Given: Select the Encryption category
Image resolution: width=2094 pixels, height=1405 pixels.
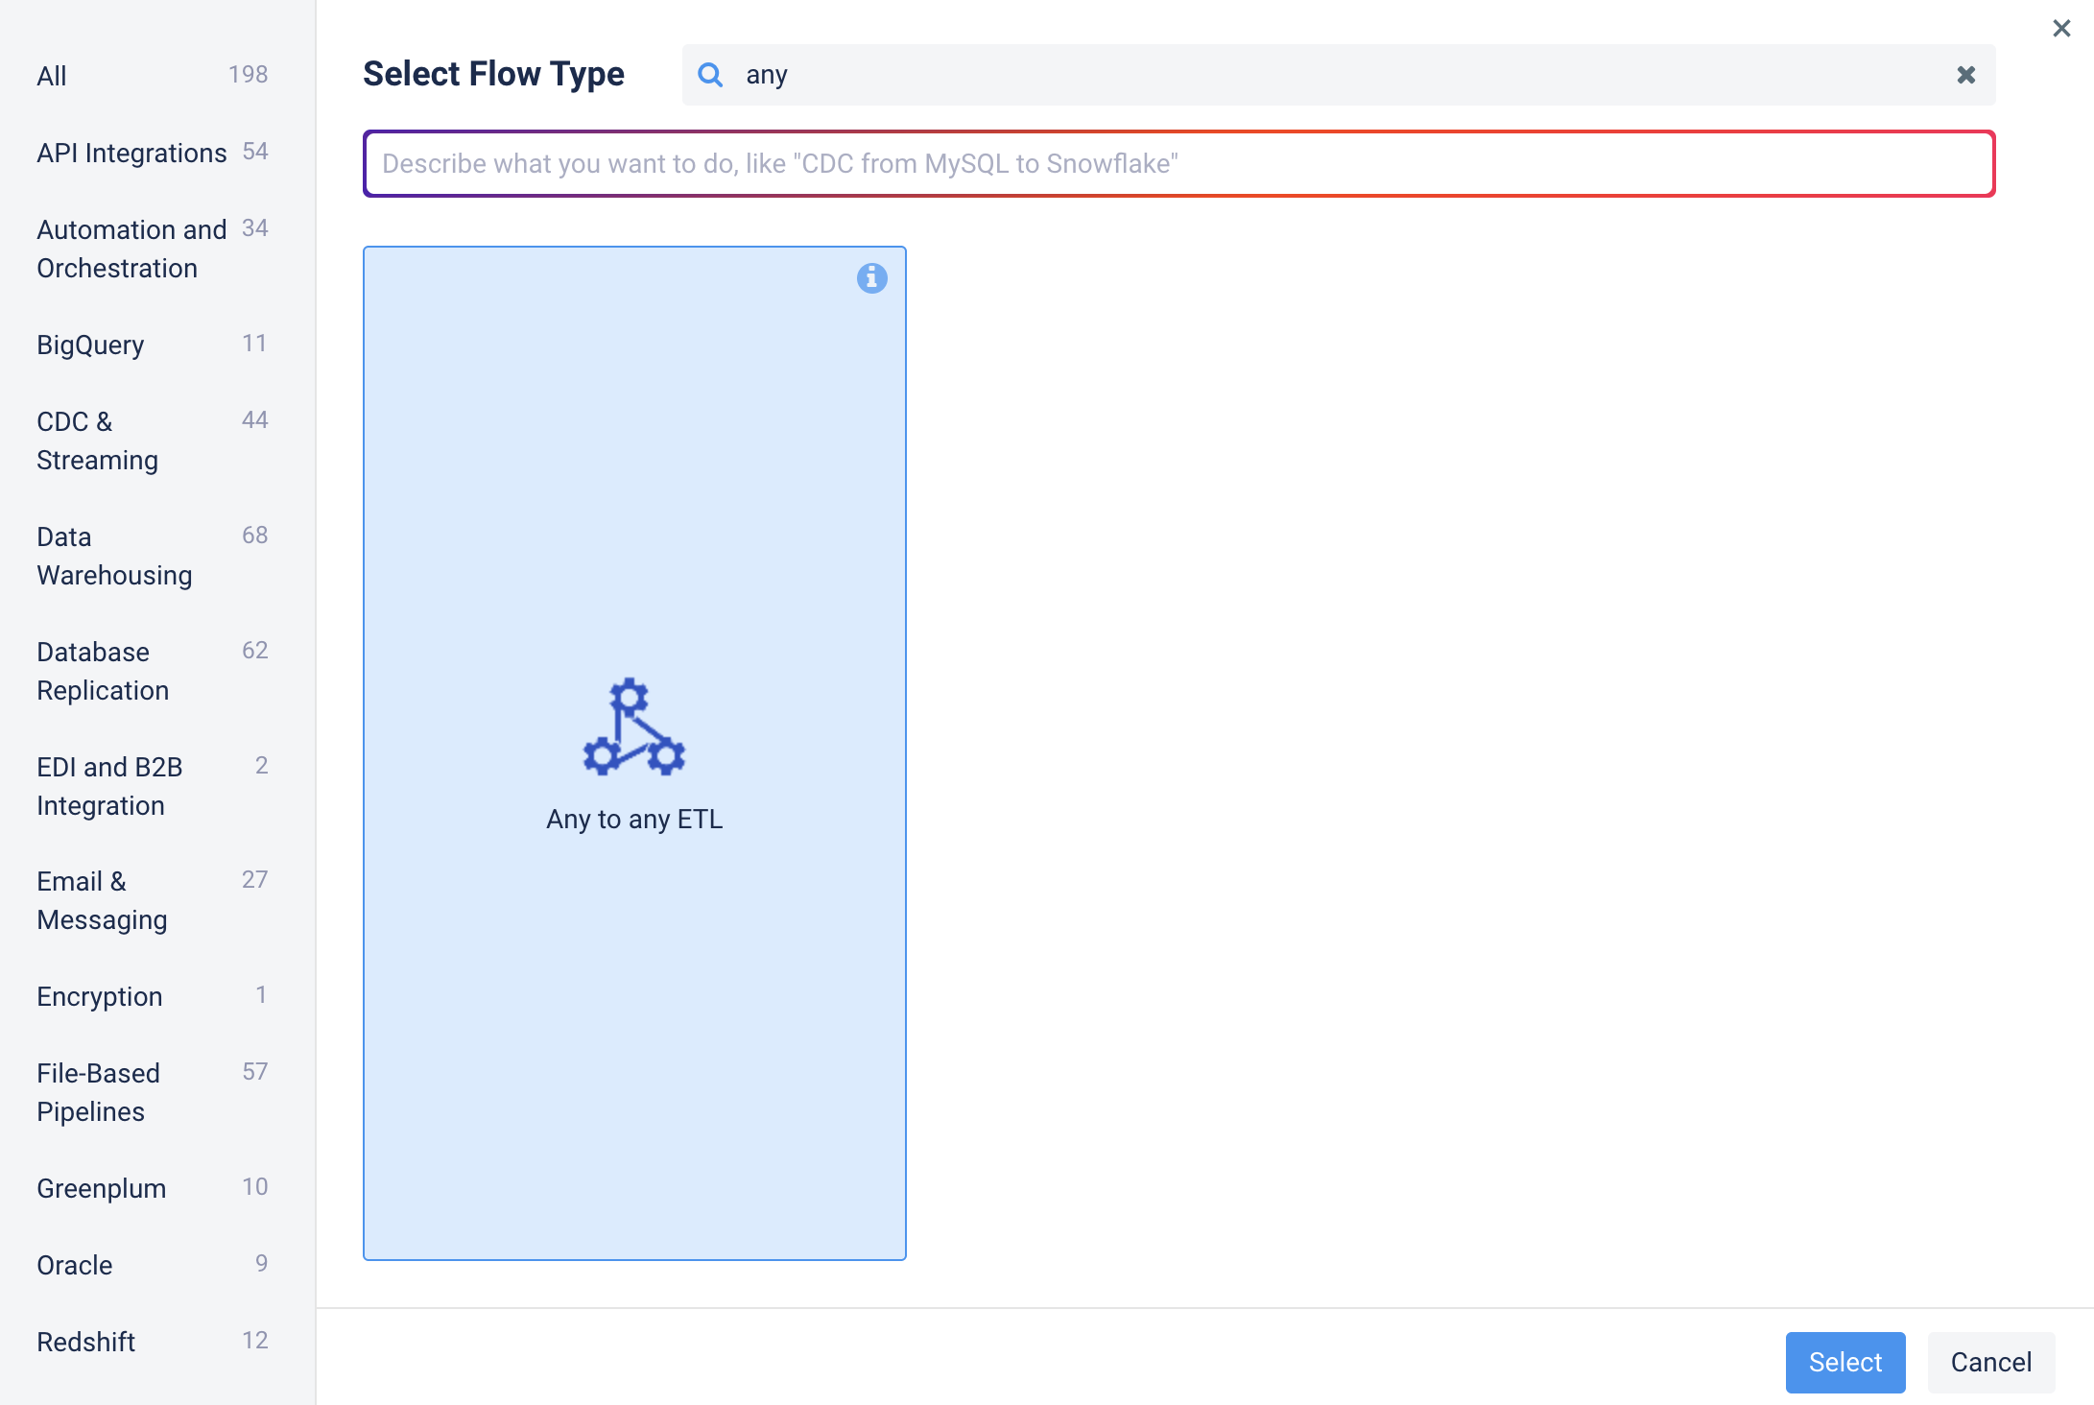Looking at the screenshot, I should point(99,996).
